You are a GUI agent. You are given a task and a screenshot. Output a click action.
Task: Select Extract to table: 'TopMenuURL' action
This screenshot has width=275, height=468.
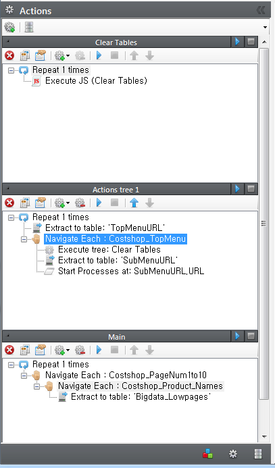pos(105,228)
